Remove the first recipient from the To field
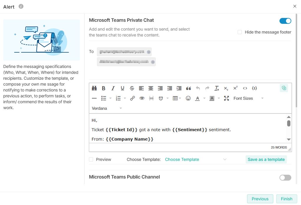 [149, 52]
